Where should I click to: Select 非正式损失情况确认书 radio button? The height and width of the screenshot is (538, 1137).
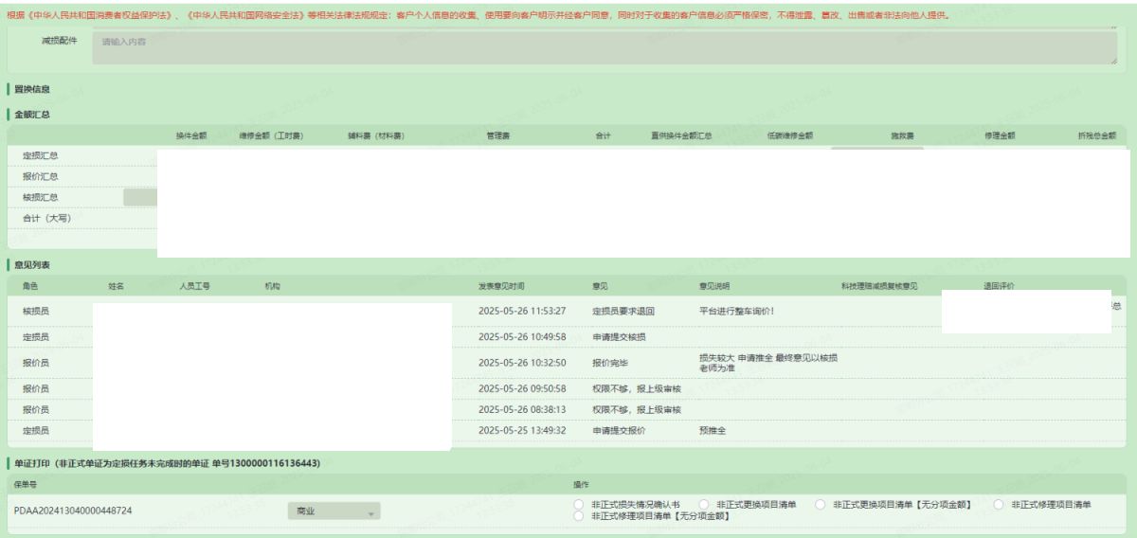(579, 505)
